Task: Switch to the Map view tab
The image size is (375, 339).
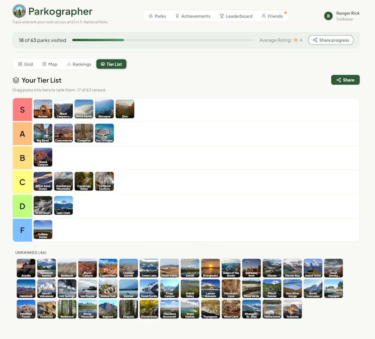Action: [x=50, y=64]
